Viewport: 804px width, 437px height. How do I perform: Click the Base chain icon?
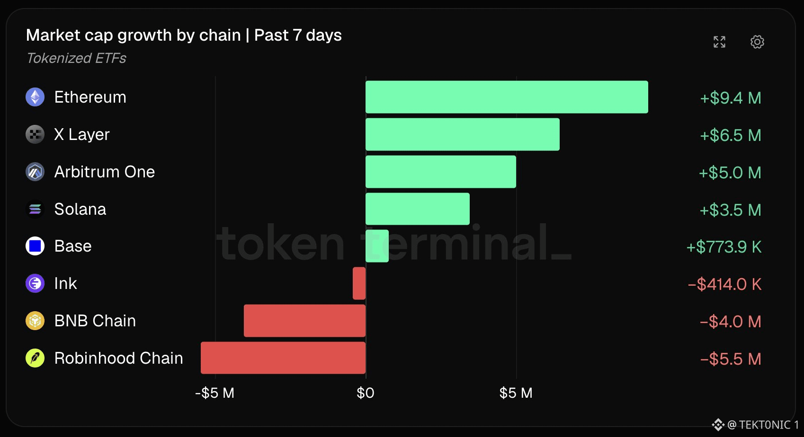click(35, 246)
